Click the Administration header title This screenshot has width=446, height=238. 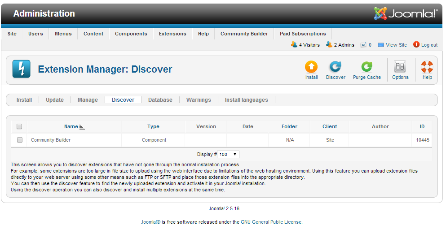[44, 13]
